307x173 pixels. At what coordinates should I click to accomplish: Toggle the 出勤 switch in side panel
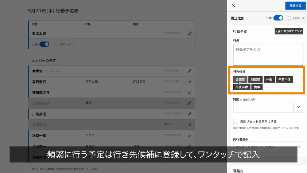click(x=278, y=18)
